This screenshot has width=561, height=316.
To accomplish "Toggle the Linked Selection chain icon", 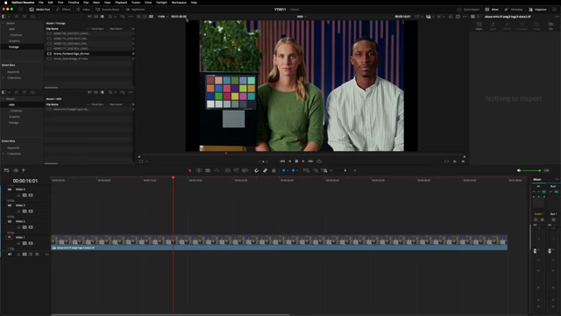I will (265, 170).
